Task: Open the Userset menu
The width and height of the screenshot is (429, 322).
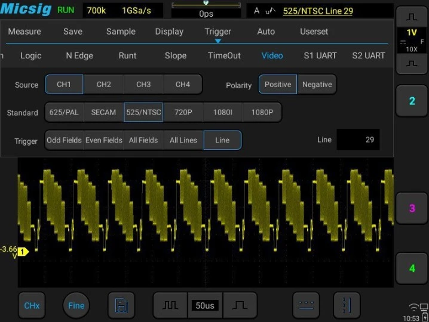Action: pyautogui.click(x=314, y=32)
